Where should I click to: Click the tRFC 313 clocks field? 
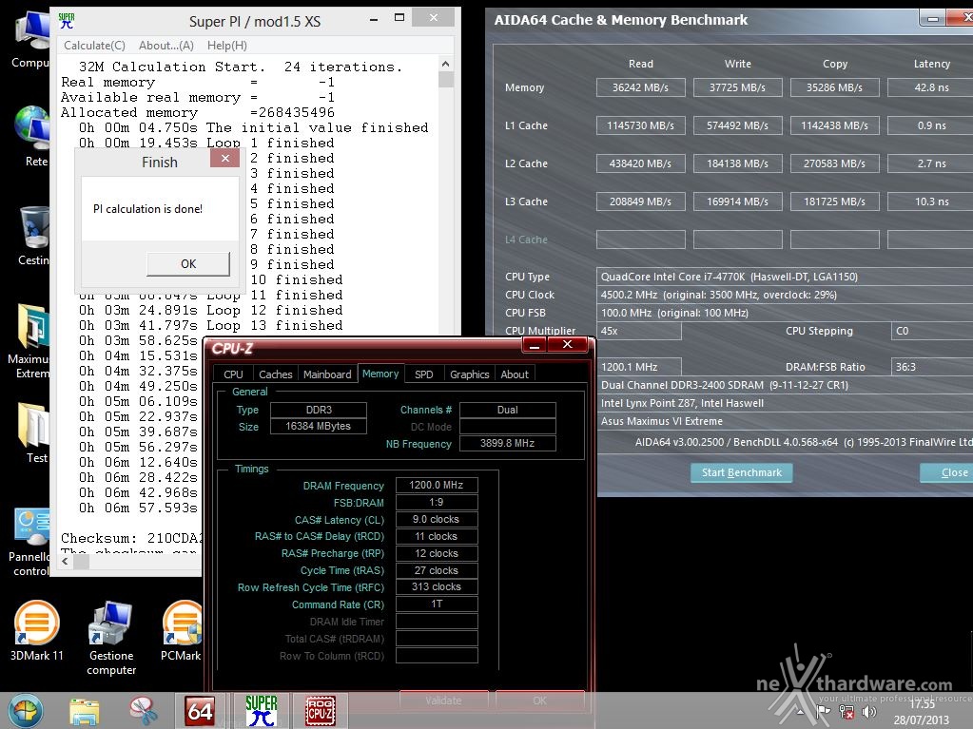click(437, 586)
